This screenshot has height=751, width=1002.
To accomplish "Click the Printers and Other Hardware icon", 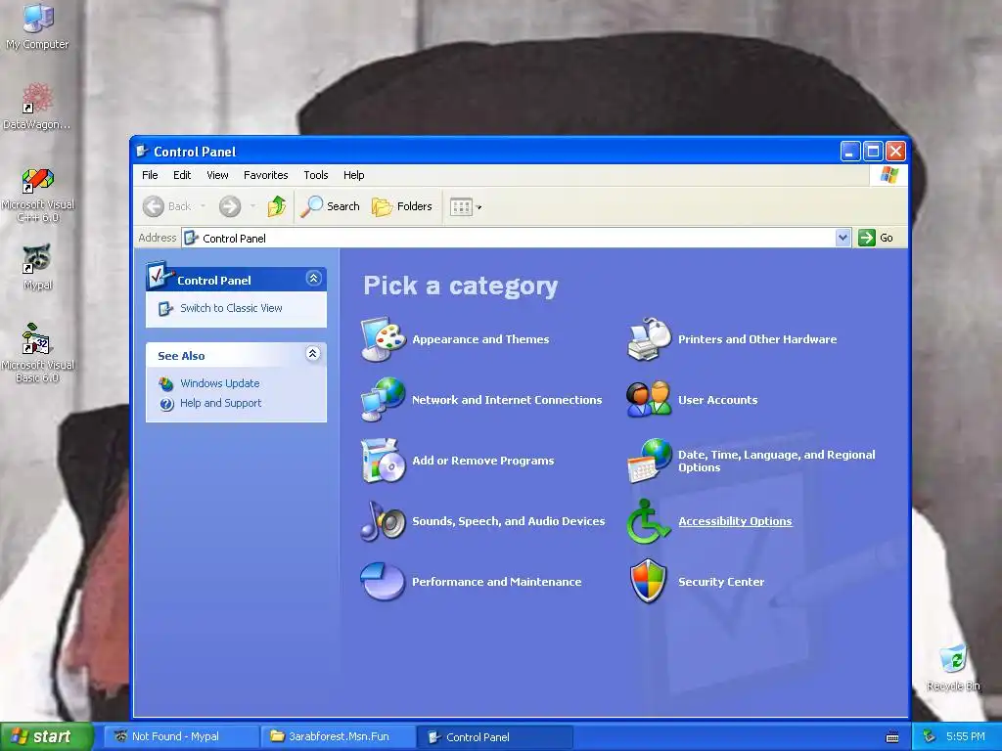I will pyautogui.click(x=650, y=339).
